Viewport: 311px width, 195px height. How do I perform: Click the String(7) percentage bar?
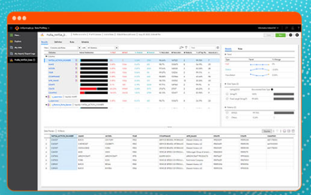coord(284,94)
